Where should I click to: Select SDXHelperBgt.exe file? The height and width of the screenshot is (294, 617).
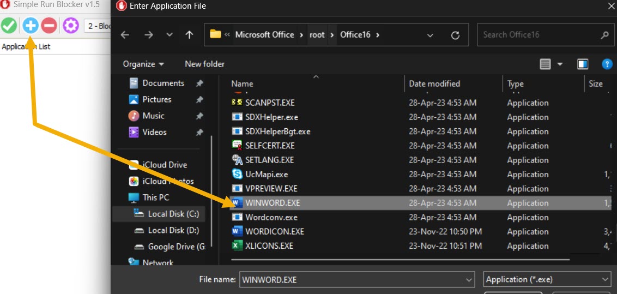(x=278, y=131)
